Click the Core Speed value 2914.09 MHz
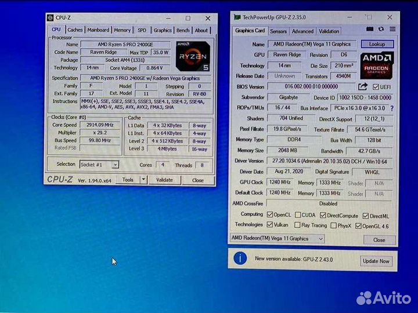The image size is (418, 313). [x=100, y=125]
